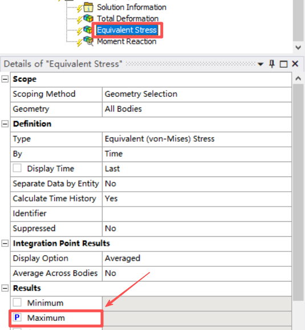Click the Solution Information folder icon
This screenshot has width=305, height=330.
tap(88, 7)
